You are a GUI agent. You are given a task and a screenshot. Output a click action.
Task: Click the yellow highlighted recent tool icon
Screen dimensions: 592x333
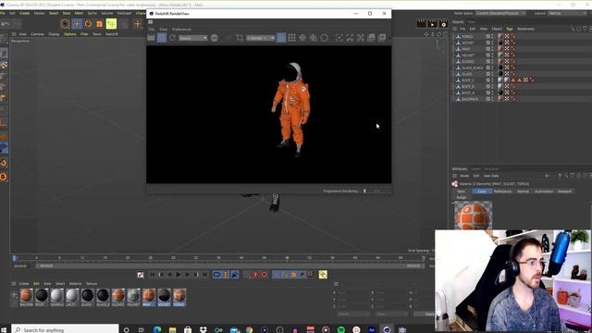(111, 24)
